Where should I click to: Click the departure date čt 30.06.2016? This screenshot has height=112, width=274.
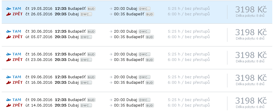click(x=39, y=31)
